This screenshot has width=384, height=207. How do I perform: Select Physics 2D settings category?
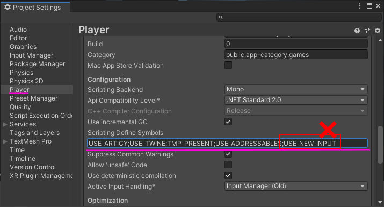(26, 81)
